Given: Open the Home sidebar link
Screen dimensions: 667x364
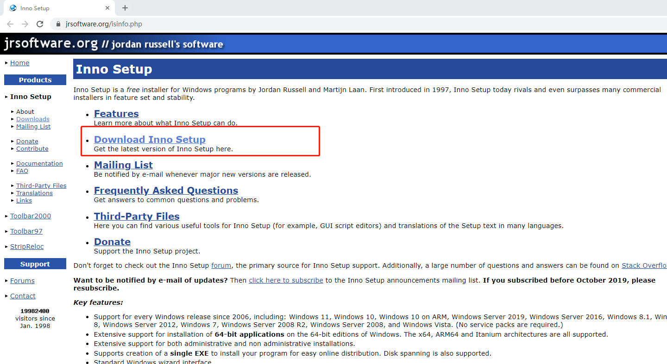Looking at the screenshot, I should (x=20, y=63).
